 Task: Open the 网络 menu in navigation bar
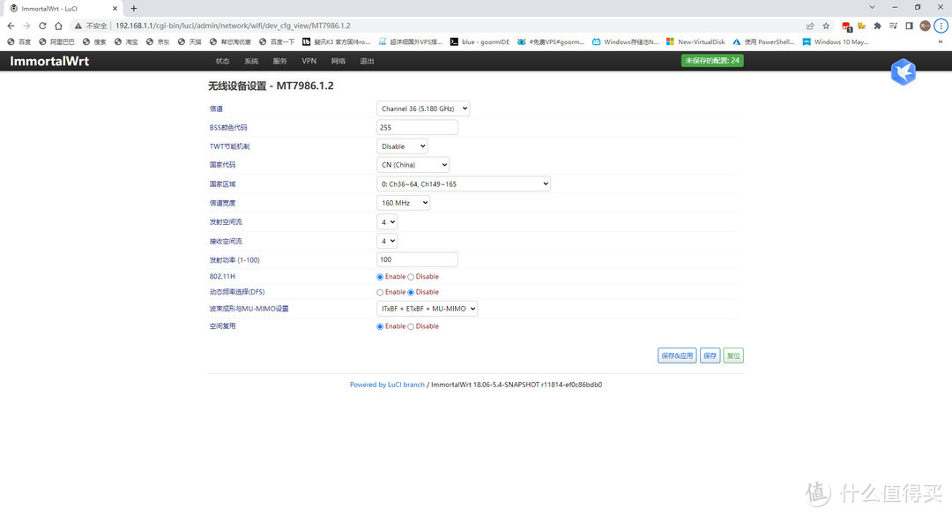pos(338,61)
